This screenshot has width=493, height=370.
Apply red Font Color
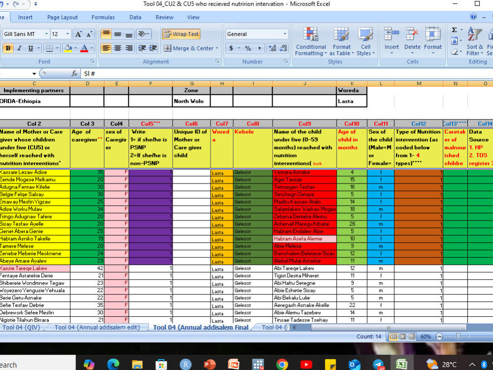tap(84, 48)
